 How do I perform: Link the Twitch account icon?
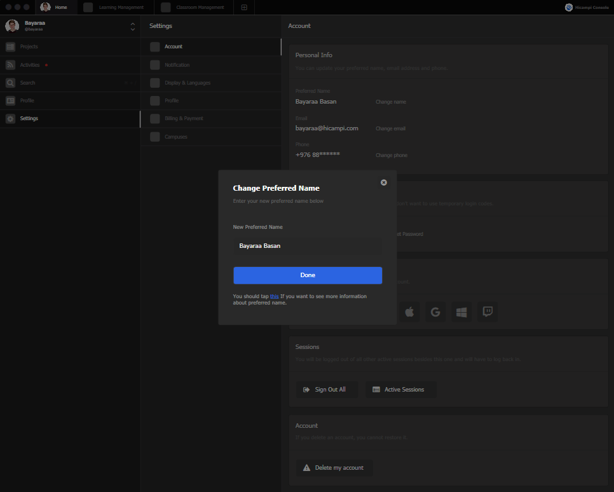click(488, 311)
